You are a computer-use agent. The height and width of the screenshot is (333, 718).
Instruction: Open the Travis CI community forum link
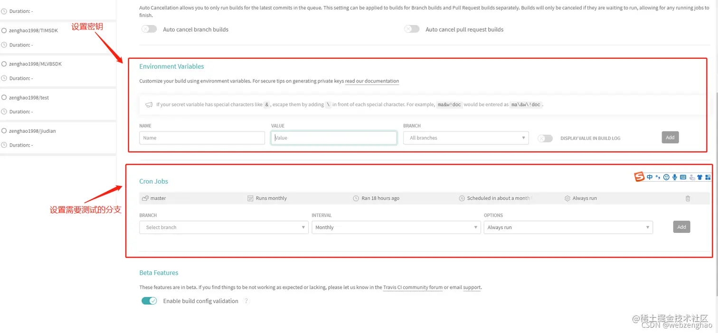(x=413, y=287)
